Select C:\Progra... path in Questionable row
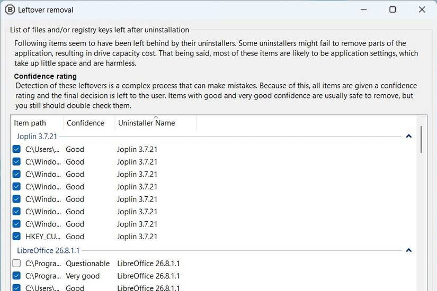Viewport: 437px width, 291px height. tap(43, 263)
